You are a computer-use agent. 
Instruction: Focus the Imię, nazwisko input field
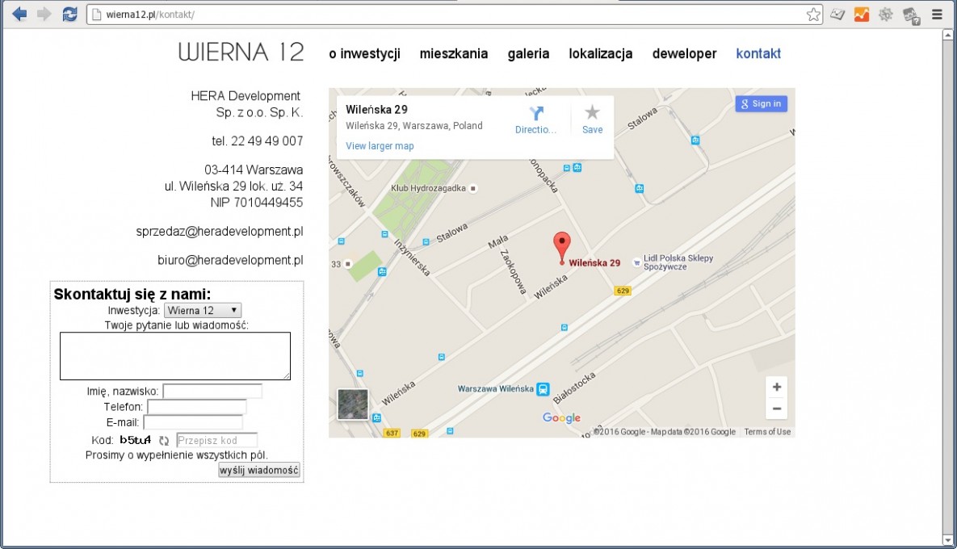[212, 392]
